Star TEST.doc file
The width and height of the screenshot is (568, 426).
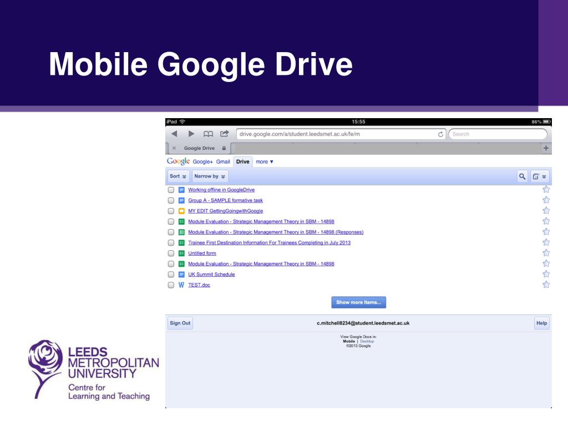point(546,285)
